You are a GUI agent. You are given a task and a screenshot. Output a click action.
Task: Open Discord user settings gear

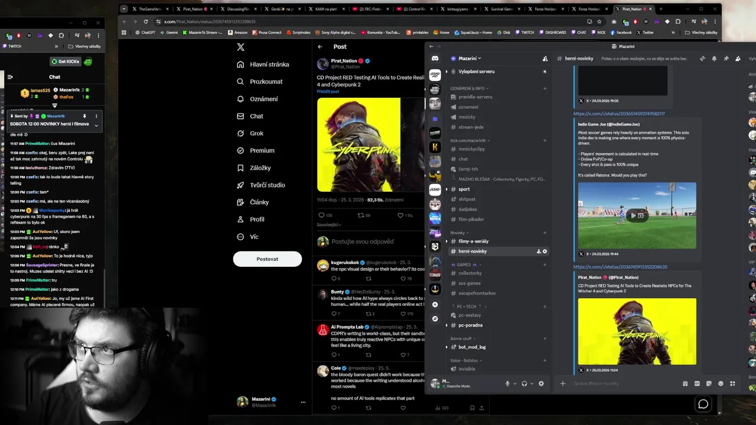coord(541,383)
